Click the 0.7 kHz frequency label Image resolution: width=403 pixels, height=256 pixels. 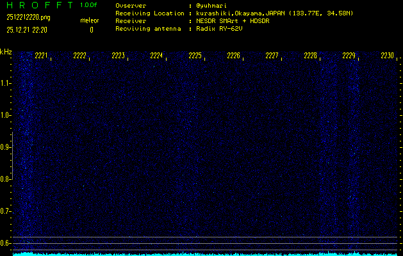point(5,212)
